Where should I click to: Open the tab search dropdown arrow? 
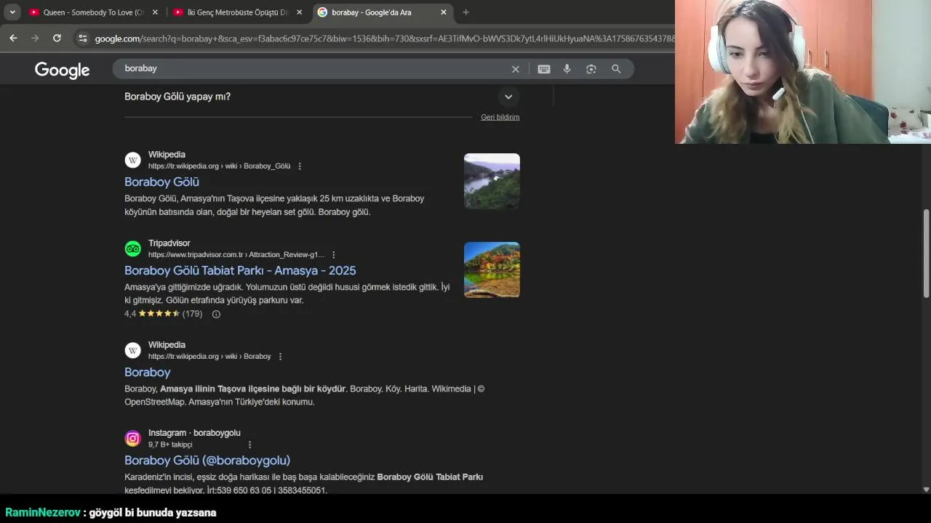pyautogui.click(x=12, y=12)
